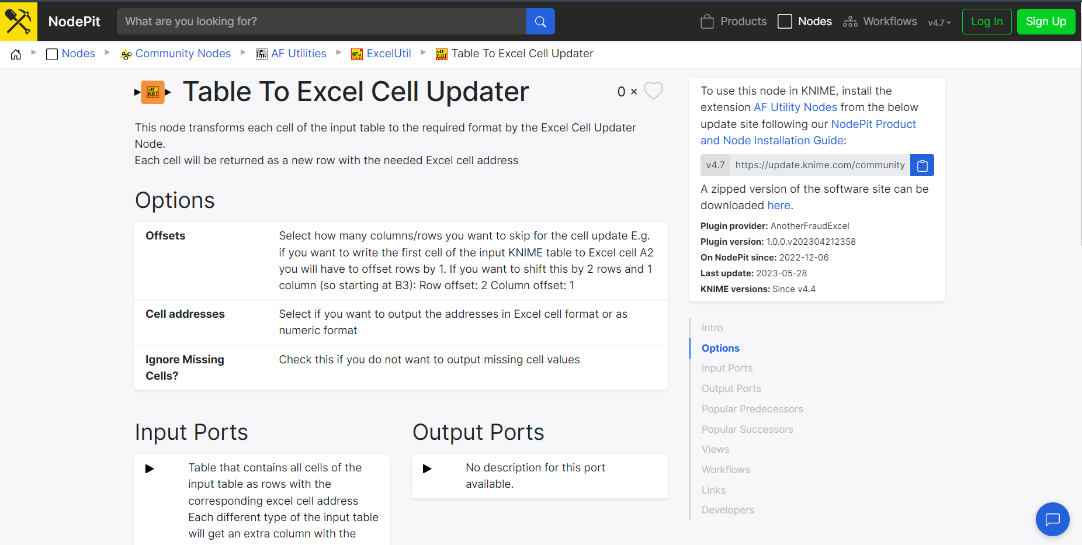This screenshot has height=545, width=1082.
Task: Click the Log In button
Action: 987,22
